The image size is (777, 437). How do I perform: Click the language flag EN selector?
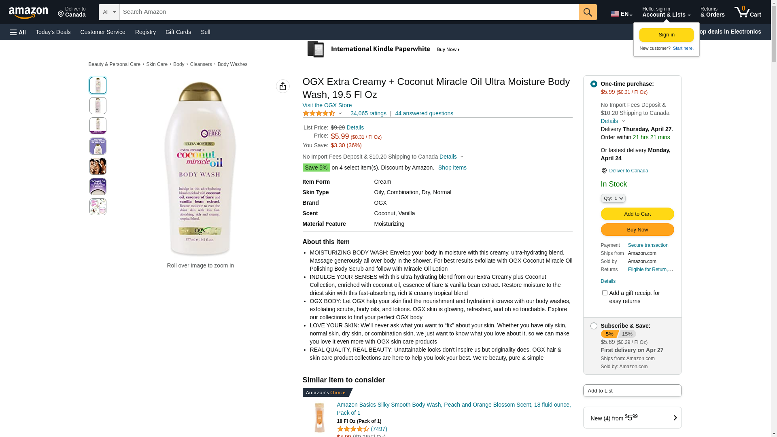[x=621, y=14]
